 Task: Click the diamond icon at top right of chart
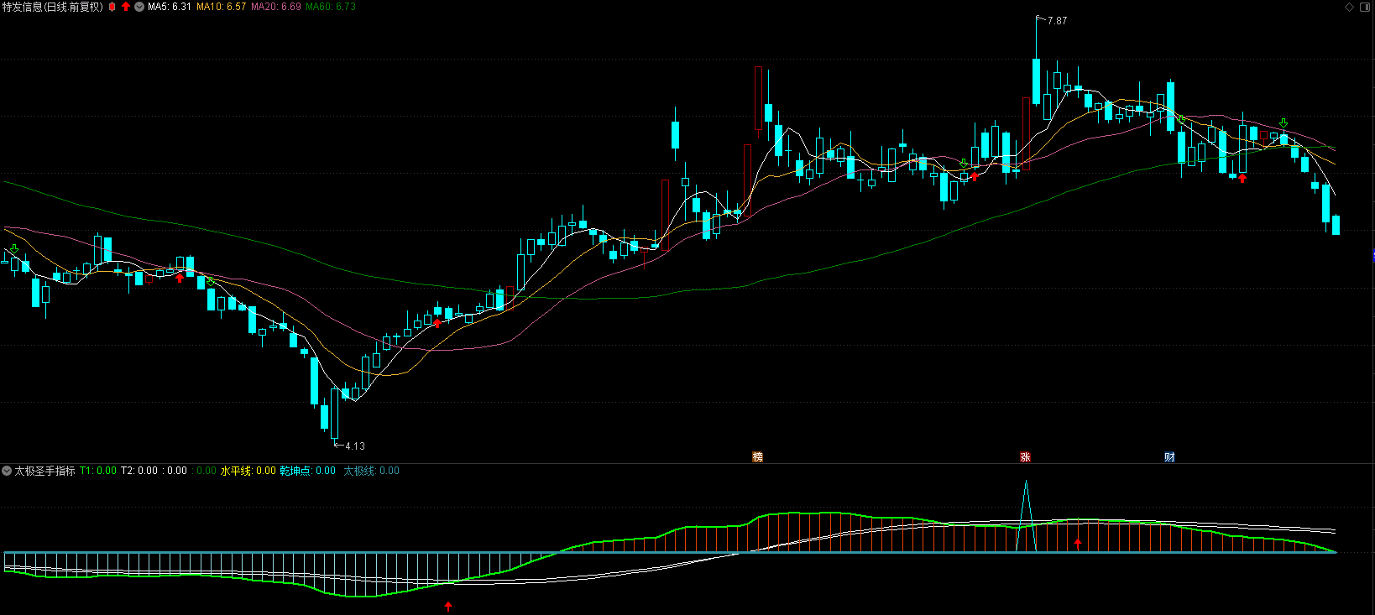point(1349,7)
